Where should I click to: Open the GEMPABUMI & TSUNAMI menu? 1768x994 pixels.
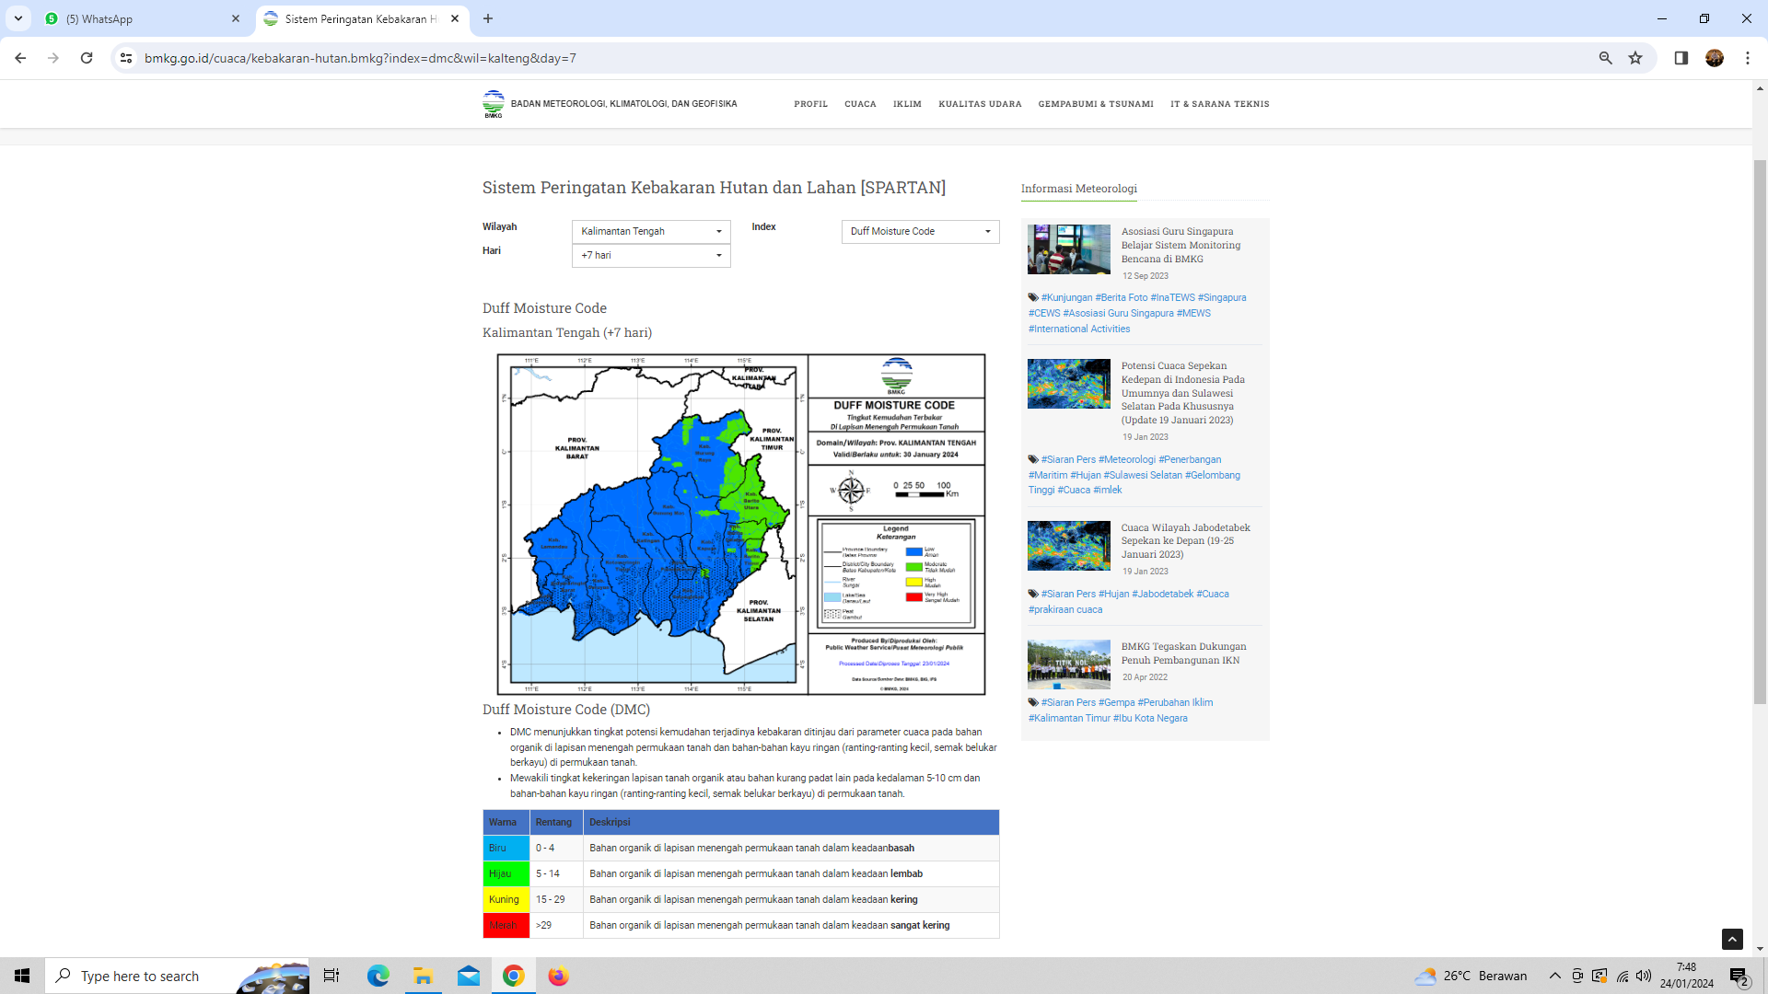[1096, 104]
